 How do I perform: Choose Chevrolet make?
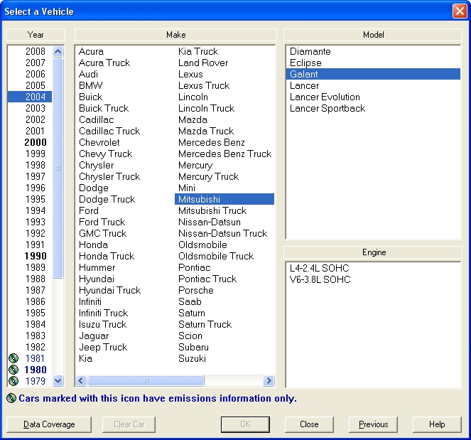coord(99,142)
